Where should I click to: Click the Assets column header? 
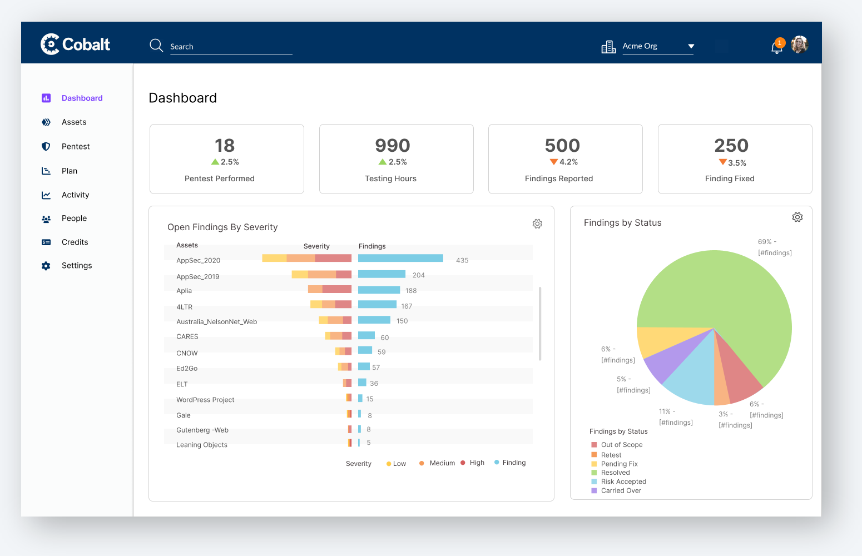coord(187,245)
